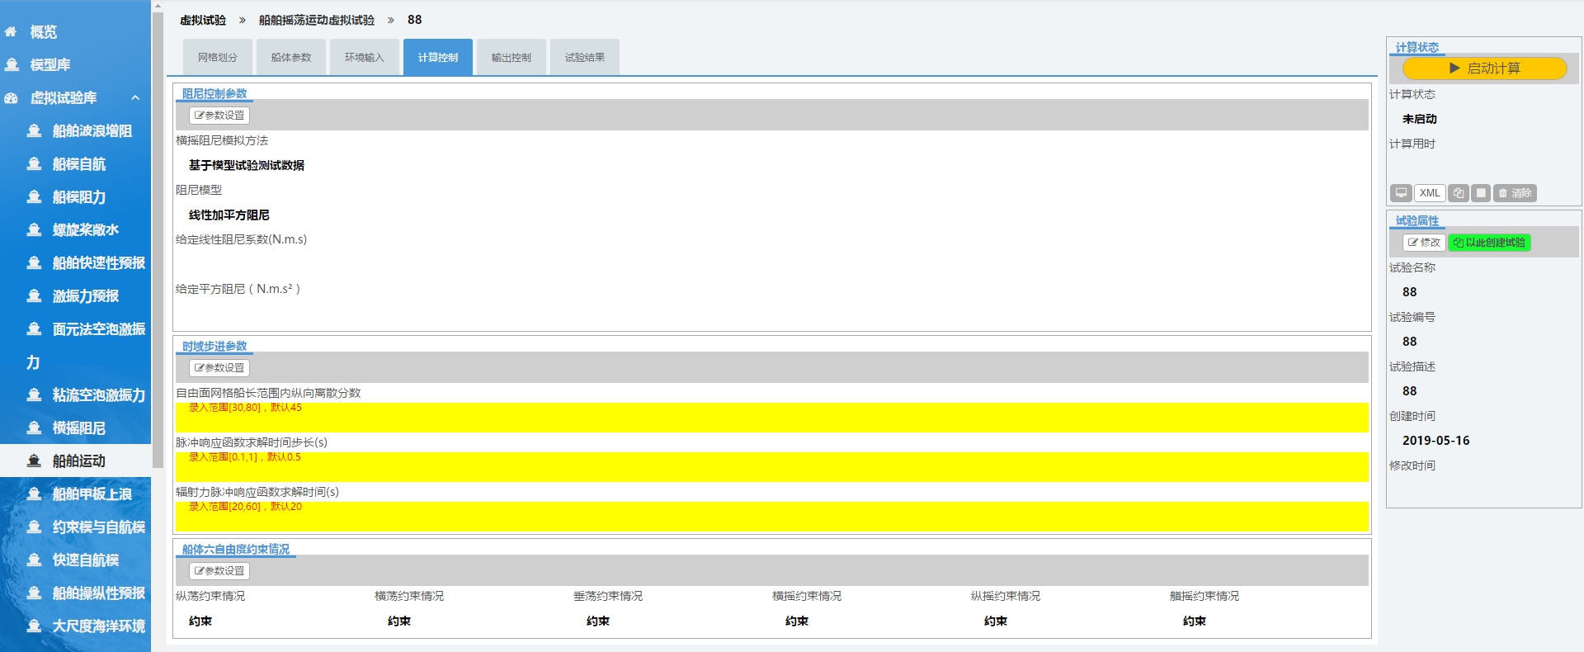1584x652 pixels.
Task: Collapse the 虚拟试验库 menu with its chevron
Action: pyautogui.click(x=135, y=98)
